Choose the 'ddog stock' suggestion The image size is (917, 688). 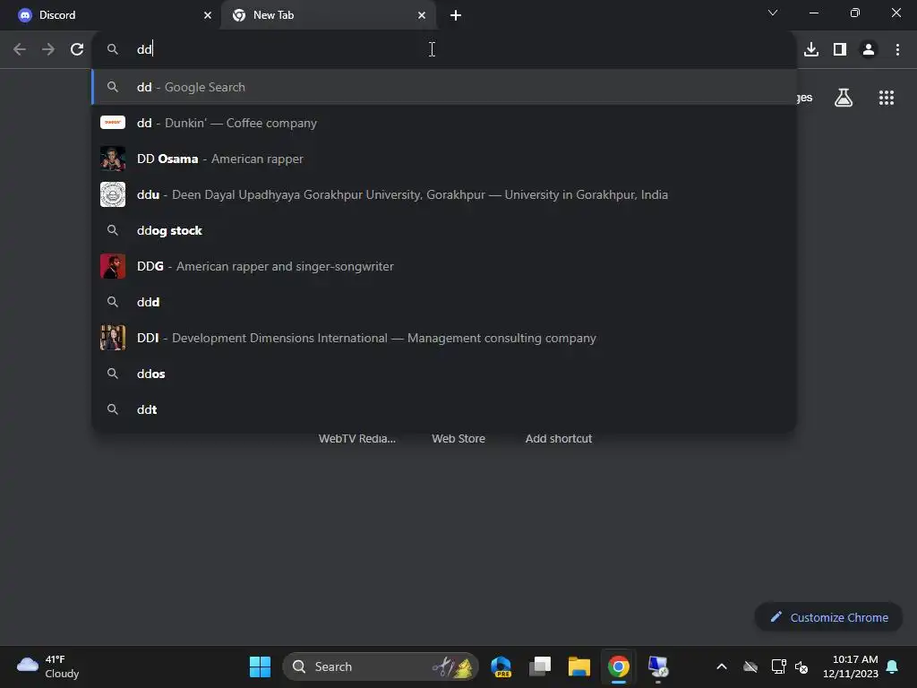pos(444,230)
